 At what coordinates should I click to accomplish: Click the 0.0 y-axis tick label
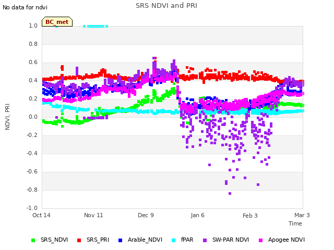pos(33,117)
